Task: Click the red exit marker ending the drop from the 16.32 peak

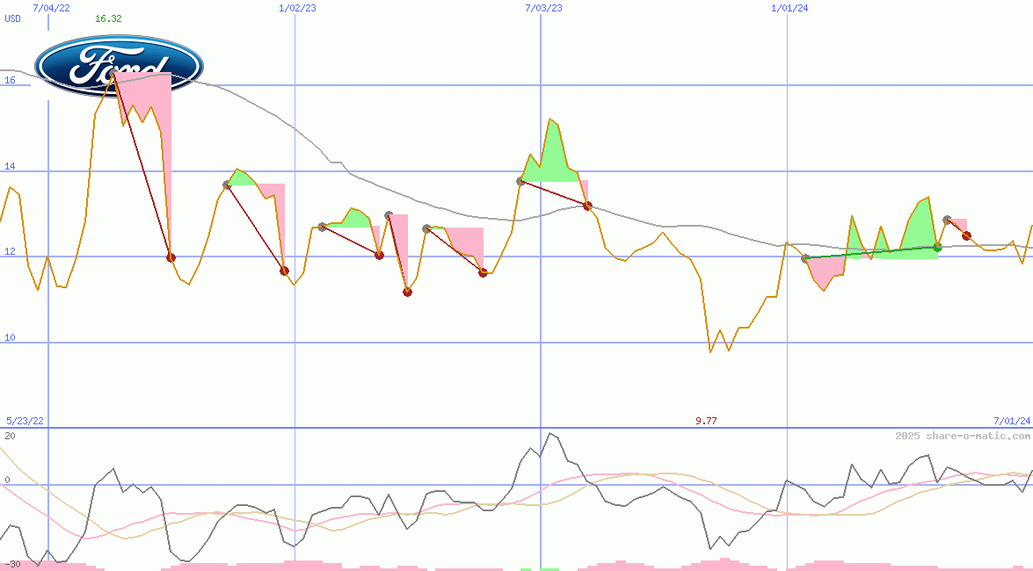Action: (x=171, y=257)
